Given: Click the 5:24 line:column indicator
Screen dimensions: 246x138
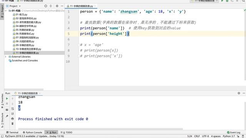Looking at the screenshot, I should pyautogui.click(x=189, y=136).
